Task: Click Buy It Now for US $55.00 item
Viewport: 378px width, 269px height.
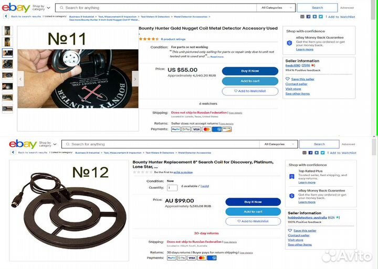Action: pyautogui.click(x=250, y=71)
